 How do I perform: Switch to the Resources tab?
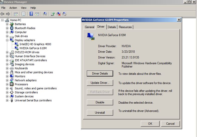125,27
